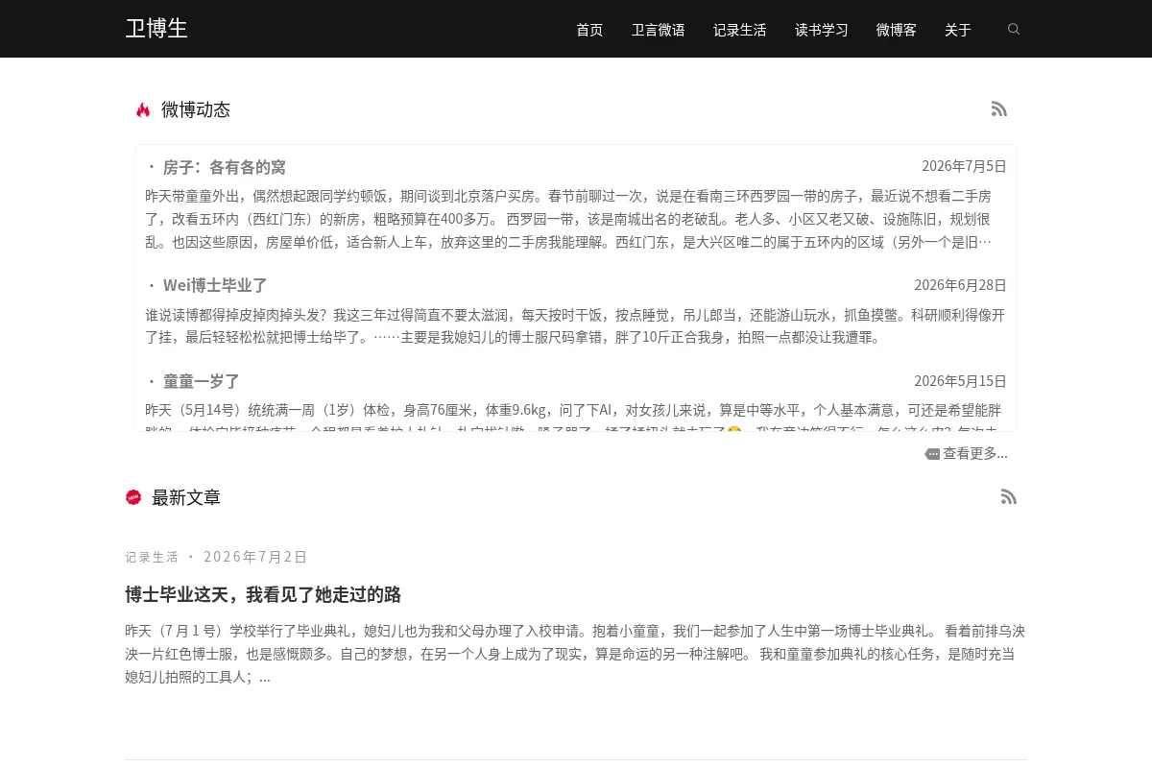The width and height of the screenshot is (1152, 768).
Task: Open the 微博客 navigation item
Action: pyautogui.click(x=897, y=30)
